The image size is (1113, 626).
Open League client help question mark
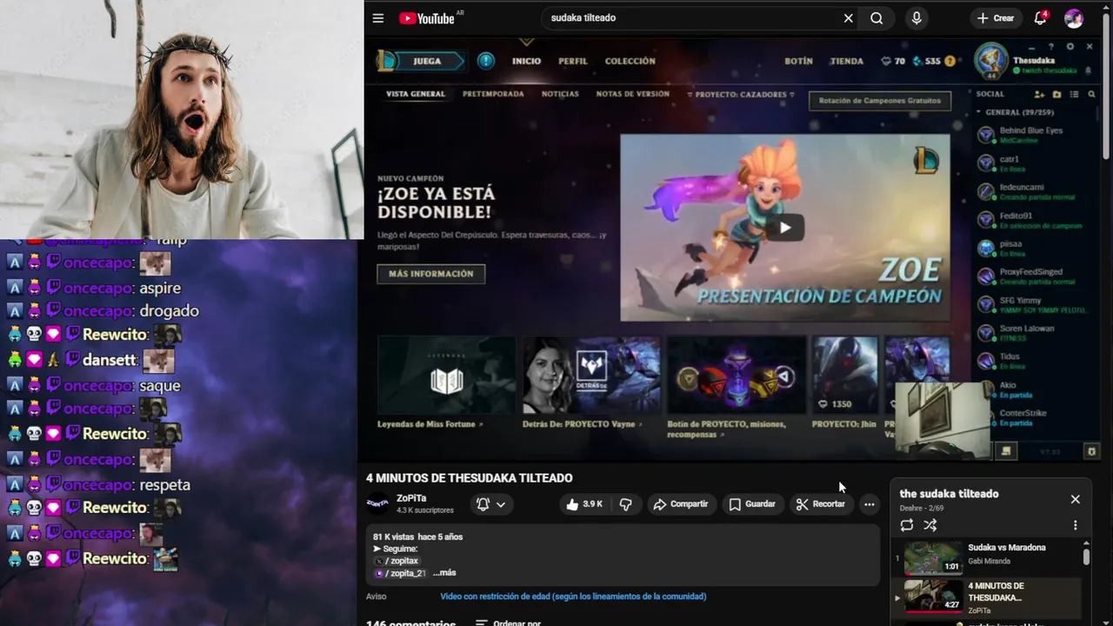1051,46
